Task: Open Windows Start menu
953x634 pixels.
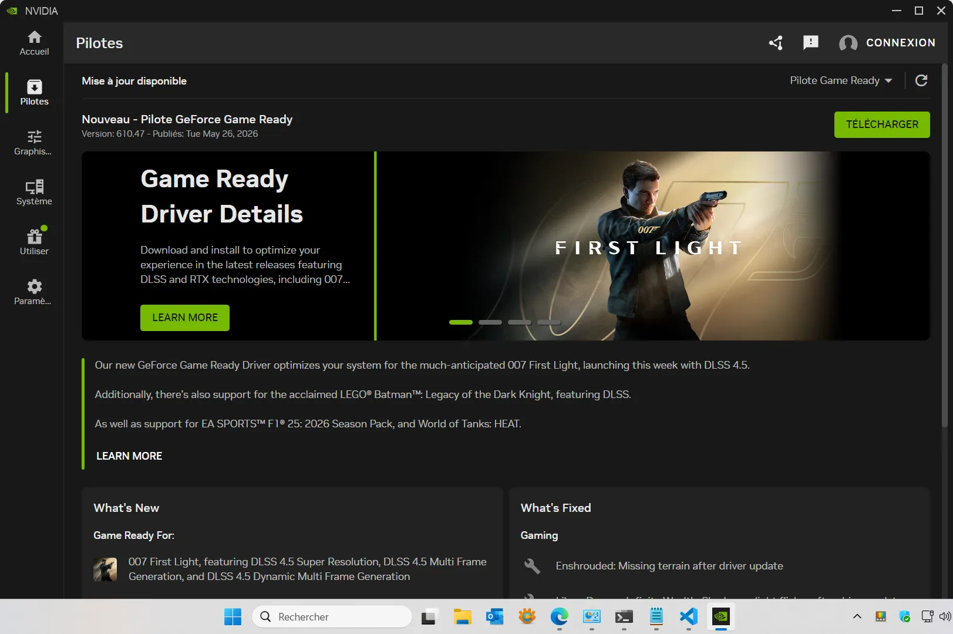Action: (x=233, y=616)
